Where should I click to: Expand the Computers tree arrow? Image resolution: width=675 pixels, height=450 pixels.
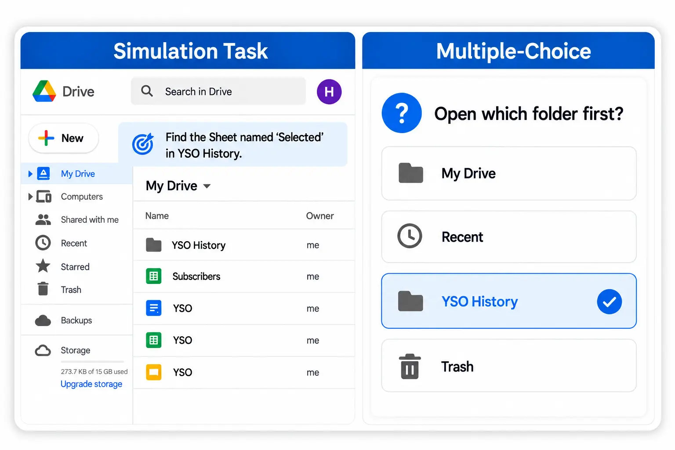(30, 196)
